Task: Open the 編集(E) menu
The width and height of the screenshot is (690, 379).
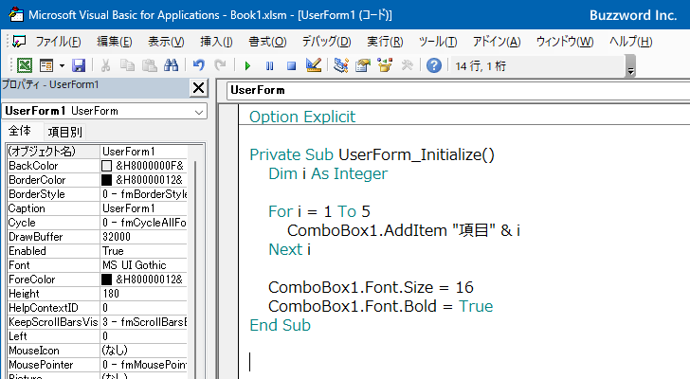Action: click(x=115, y=42)
